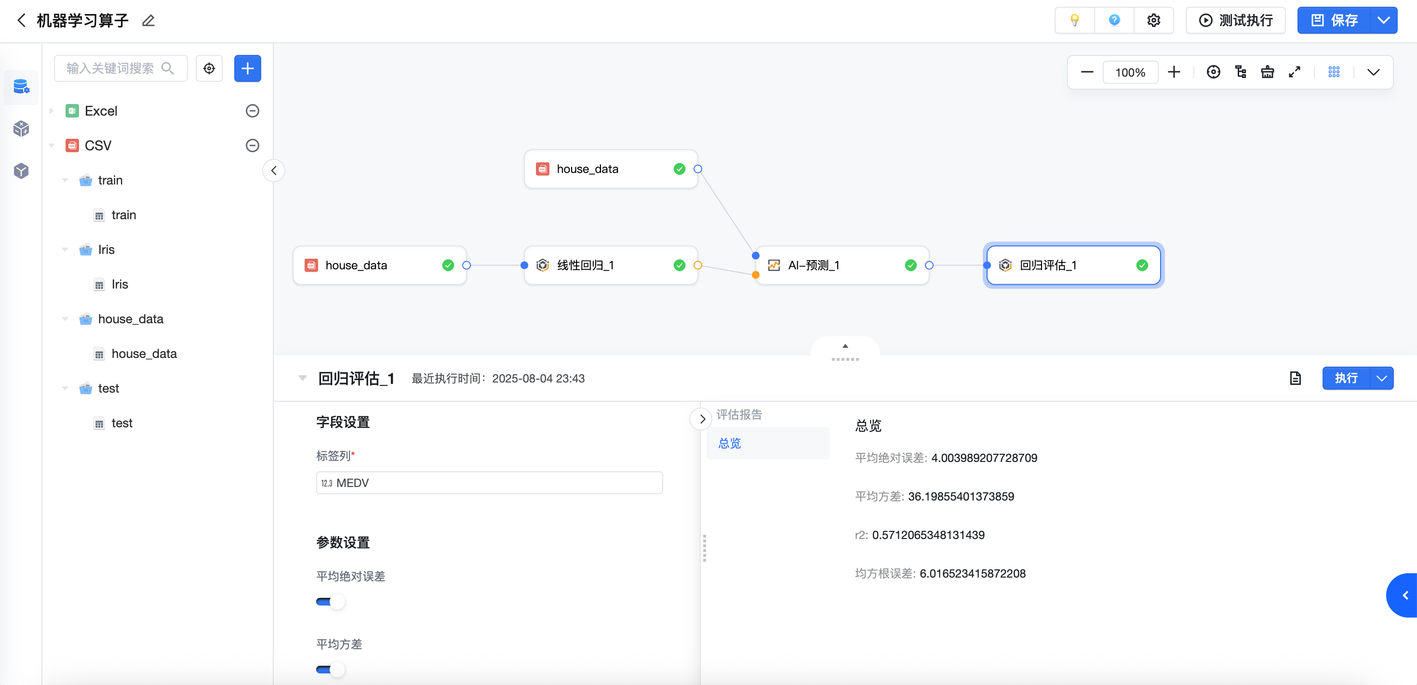Open the 执行 dropdown arrow

coord(1381,378)
